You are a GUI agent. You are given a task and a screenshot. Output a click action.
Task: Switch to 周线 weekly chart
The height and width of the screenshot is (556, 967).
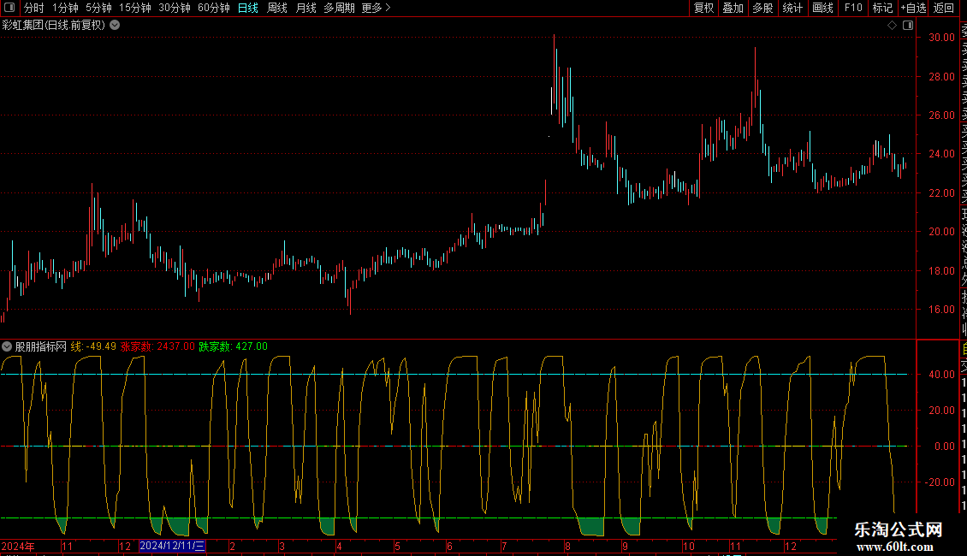tap(277, 8)
